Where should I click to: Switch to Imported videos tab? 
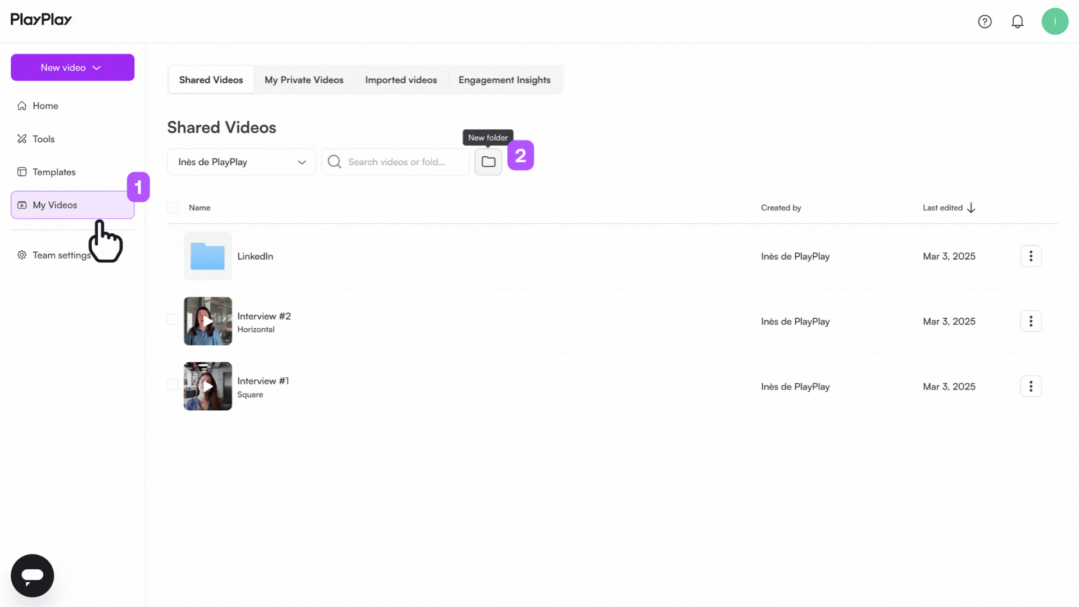pyautogui.click(x=401, y=80)
